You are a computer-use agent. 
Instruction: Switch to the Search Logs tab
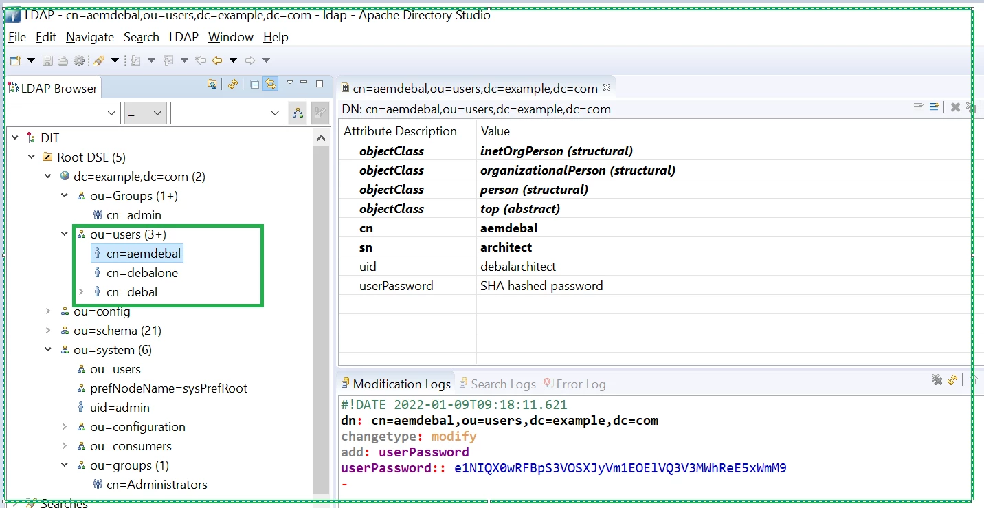[x=497, y=384]
